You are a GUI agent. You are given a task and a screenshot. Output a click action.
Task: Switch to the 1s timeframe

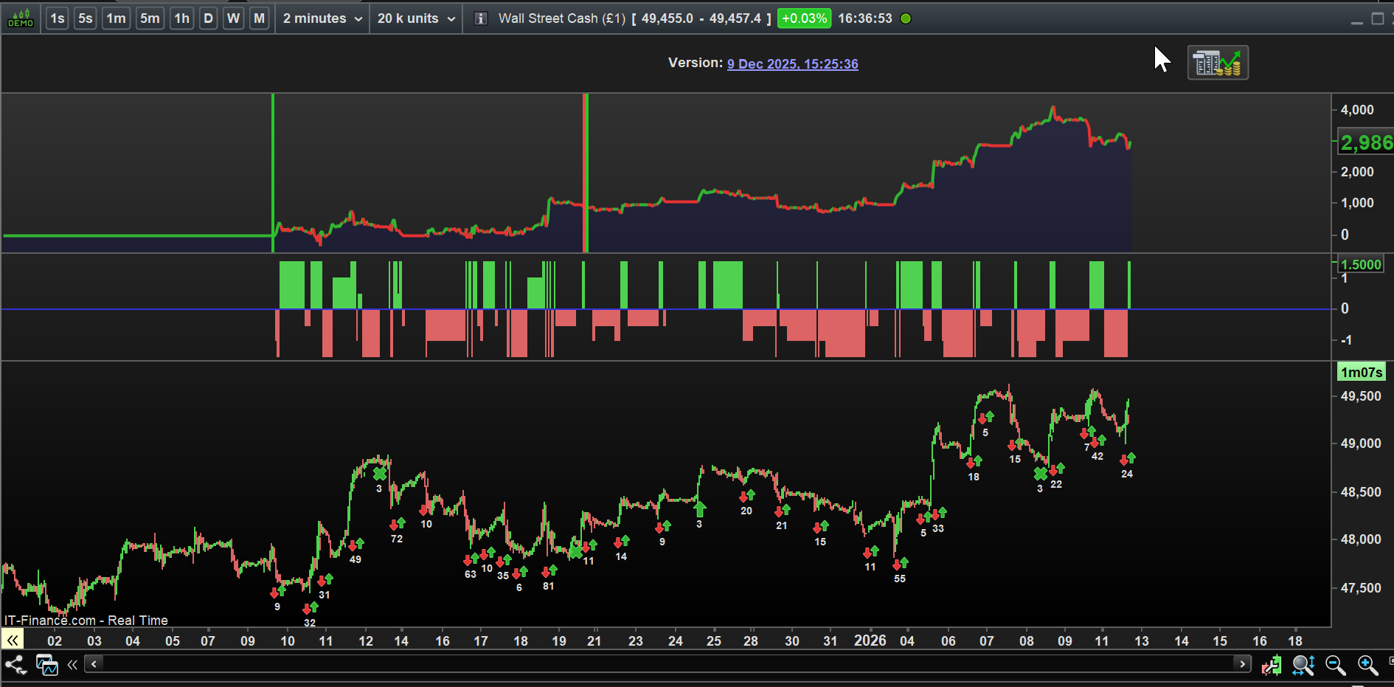pyautogui.click(x=58, y=18)
